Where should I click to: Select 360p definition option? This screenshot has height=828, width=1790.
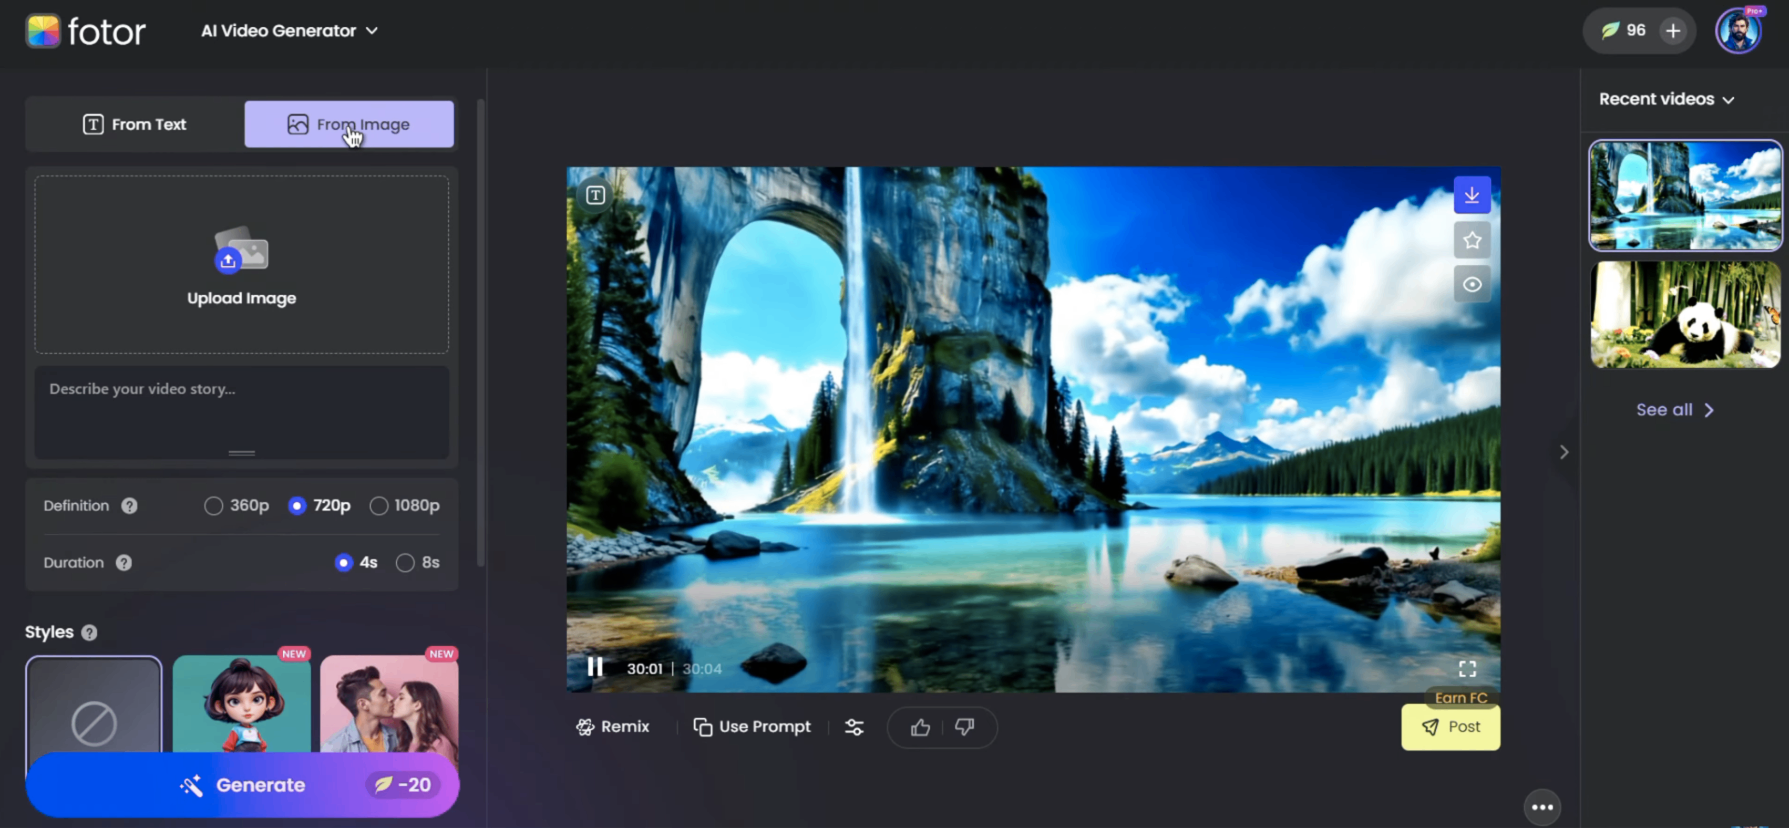pyautogui.click(x=213, y=506)
